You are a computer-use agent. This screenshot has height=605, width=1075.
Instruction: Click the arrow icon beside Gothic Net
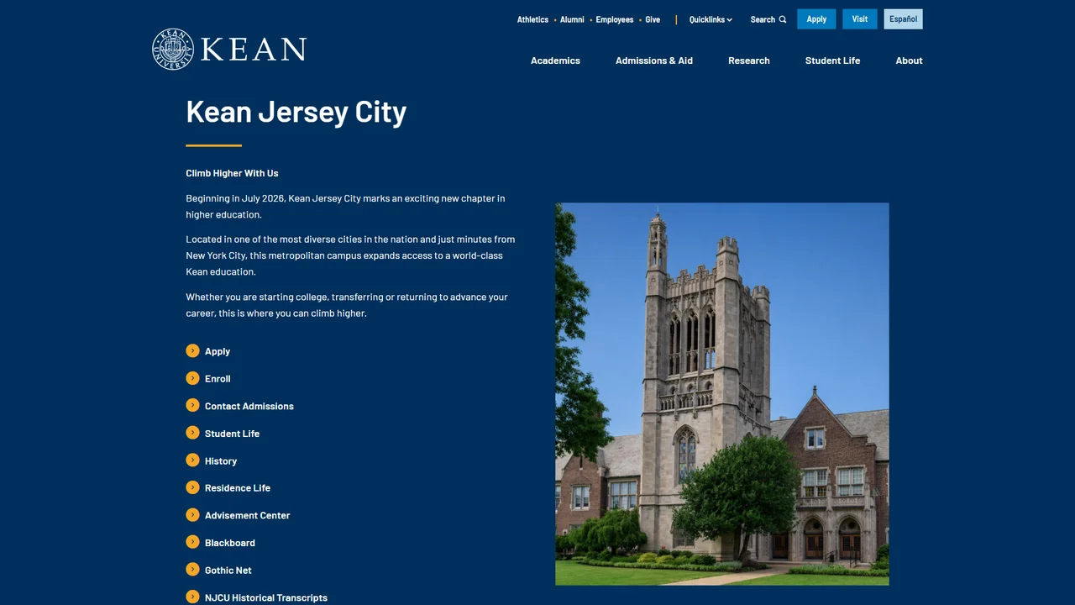[x=192, y=569]
